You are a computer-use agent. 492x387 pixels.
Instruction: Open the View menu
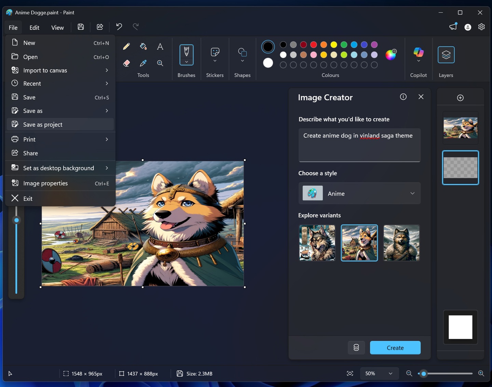pyautogui.click(x=57, y=27)
